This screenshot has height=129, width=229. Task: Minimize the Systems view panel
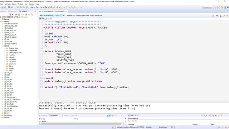32,11
